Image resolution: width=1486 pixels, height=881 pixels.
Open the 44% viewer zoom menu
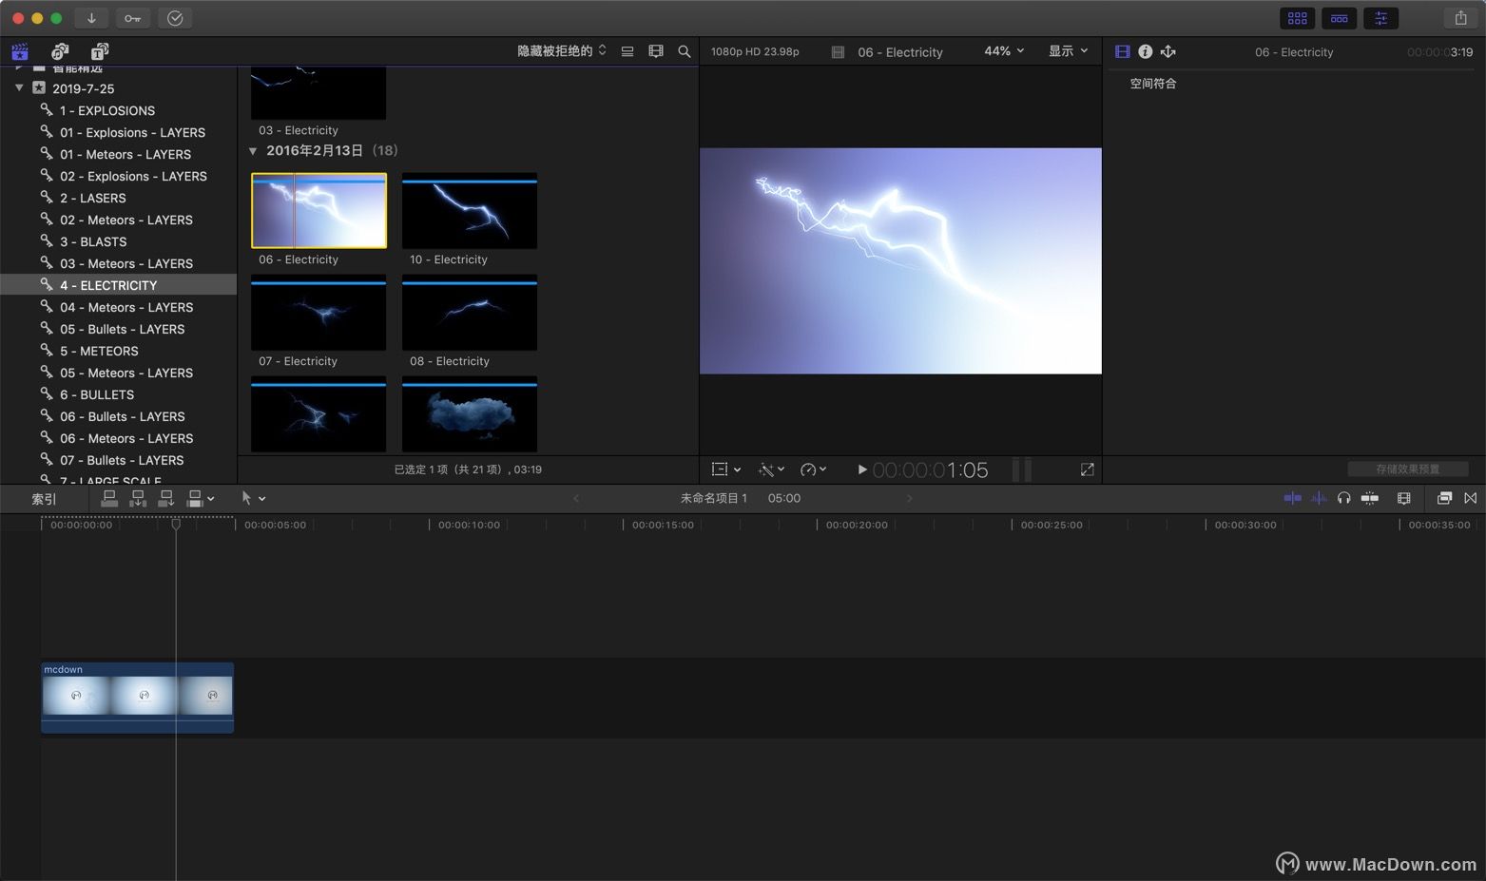[1004, 51]
